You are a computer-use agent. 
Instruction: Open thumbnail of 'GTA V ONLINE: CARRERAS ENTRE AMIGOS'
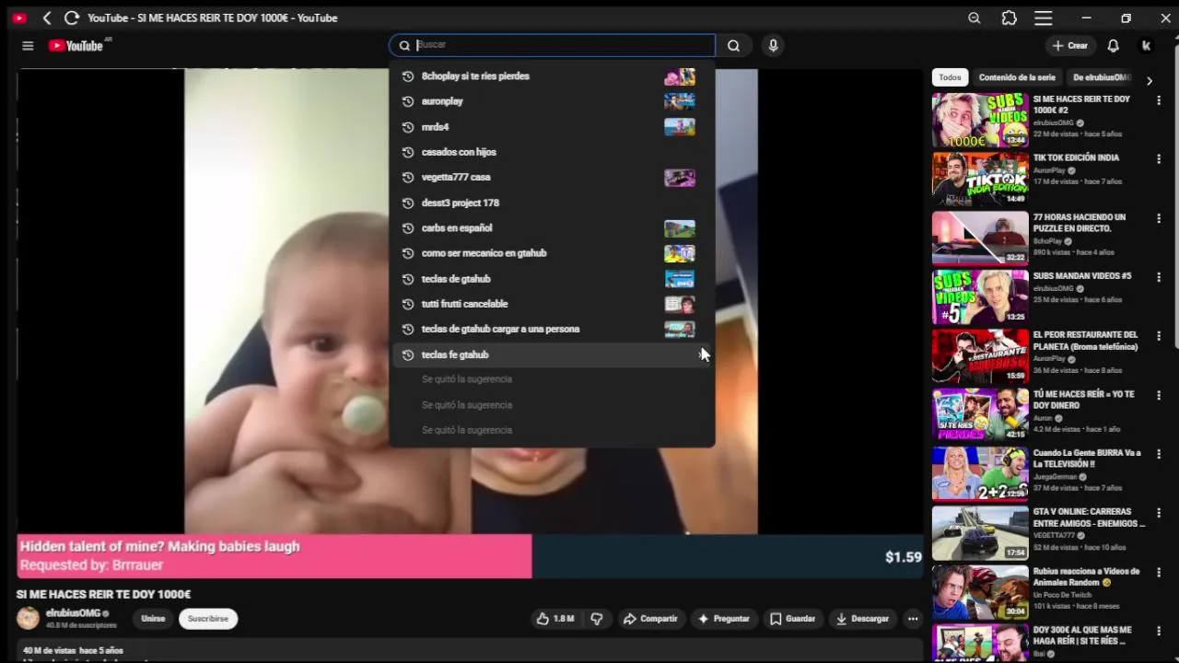point(980,532)
